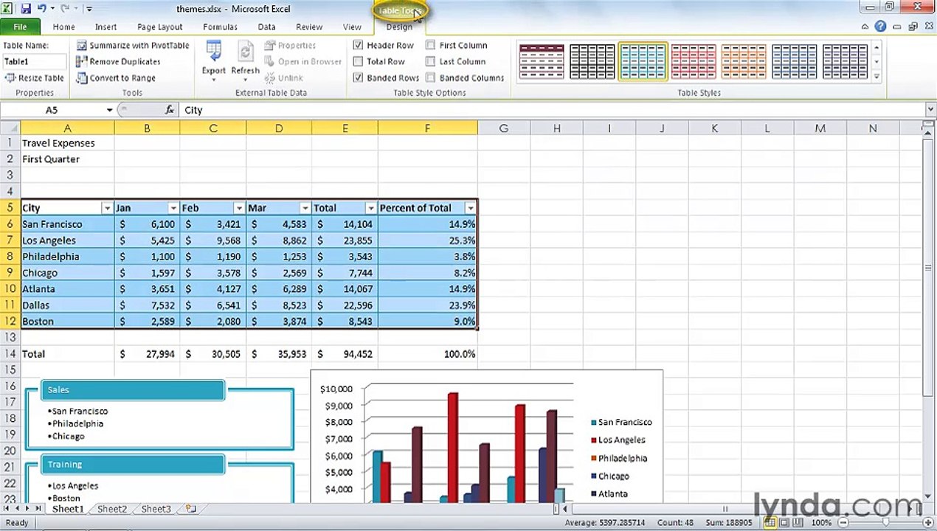Expand the Table Styles gallery More arrow

tap(877, 77)
